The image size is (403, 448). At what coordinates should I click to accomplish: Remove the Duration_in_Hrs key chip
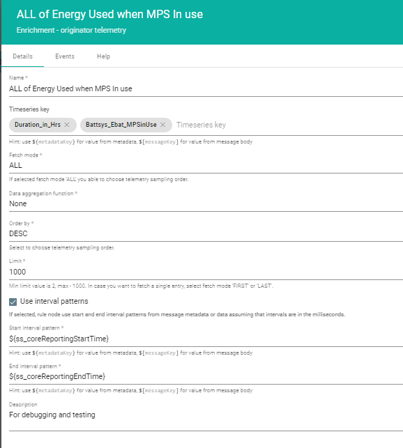67,125
